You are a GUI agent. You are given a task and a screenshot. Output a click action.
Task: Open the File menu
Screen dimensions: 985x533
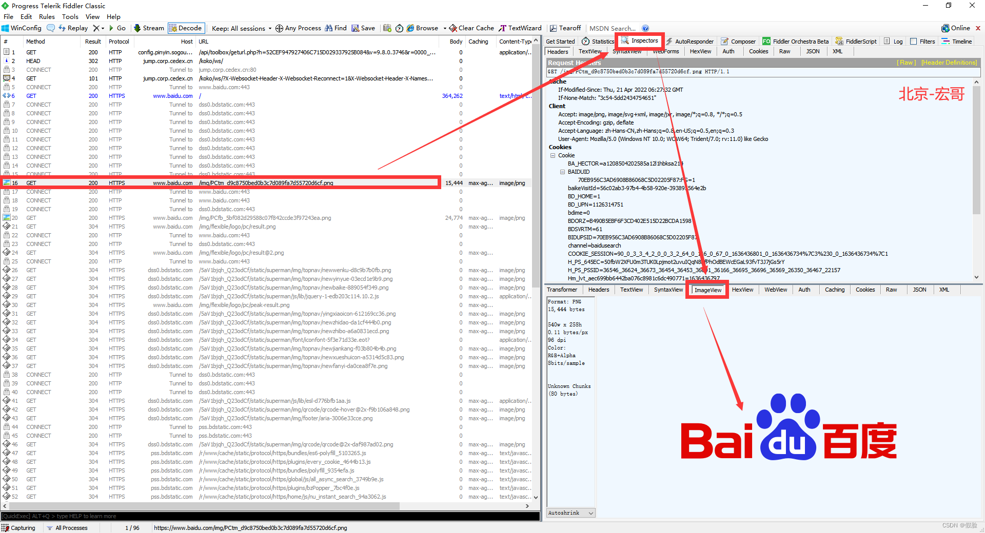tap(8, 16)
